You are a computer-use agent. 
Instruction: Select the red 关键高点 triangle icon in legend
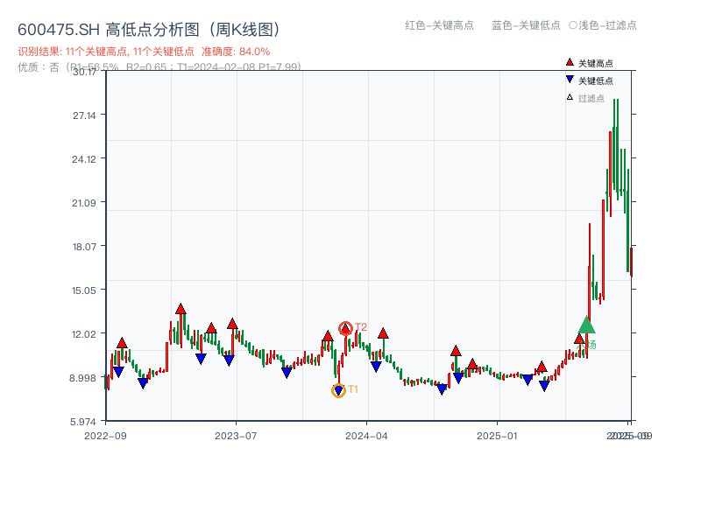pos(568,62)
